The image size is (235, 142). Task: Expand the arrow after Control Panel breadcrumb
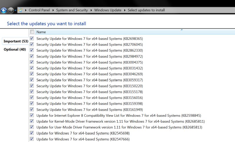[53, 10]
